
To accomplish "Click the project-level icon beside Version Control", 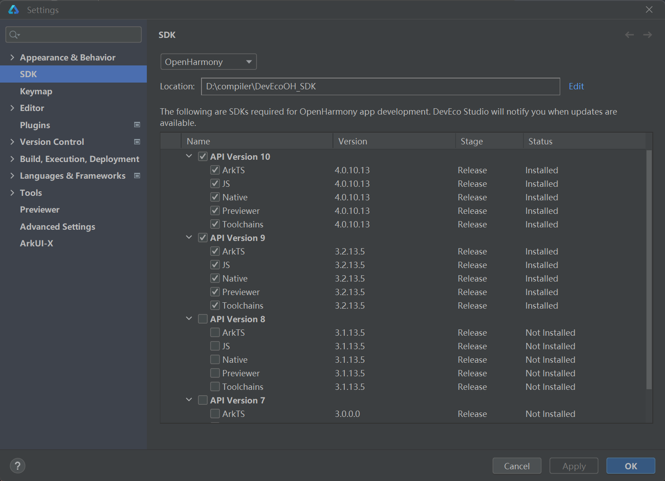I will tap(137, 142).
